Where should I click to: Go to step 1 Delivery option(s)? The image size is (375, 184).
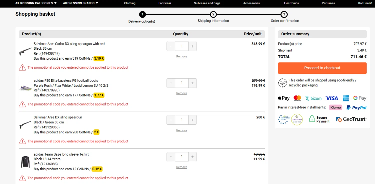click(142, 14)
